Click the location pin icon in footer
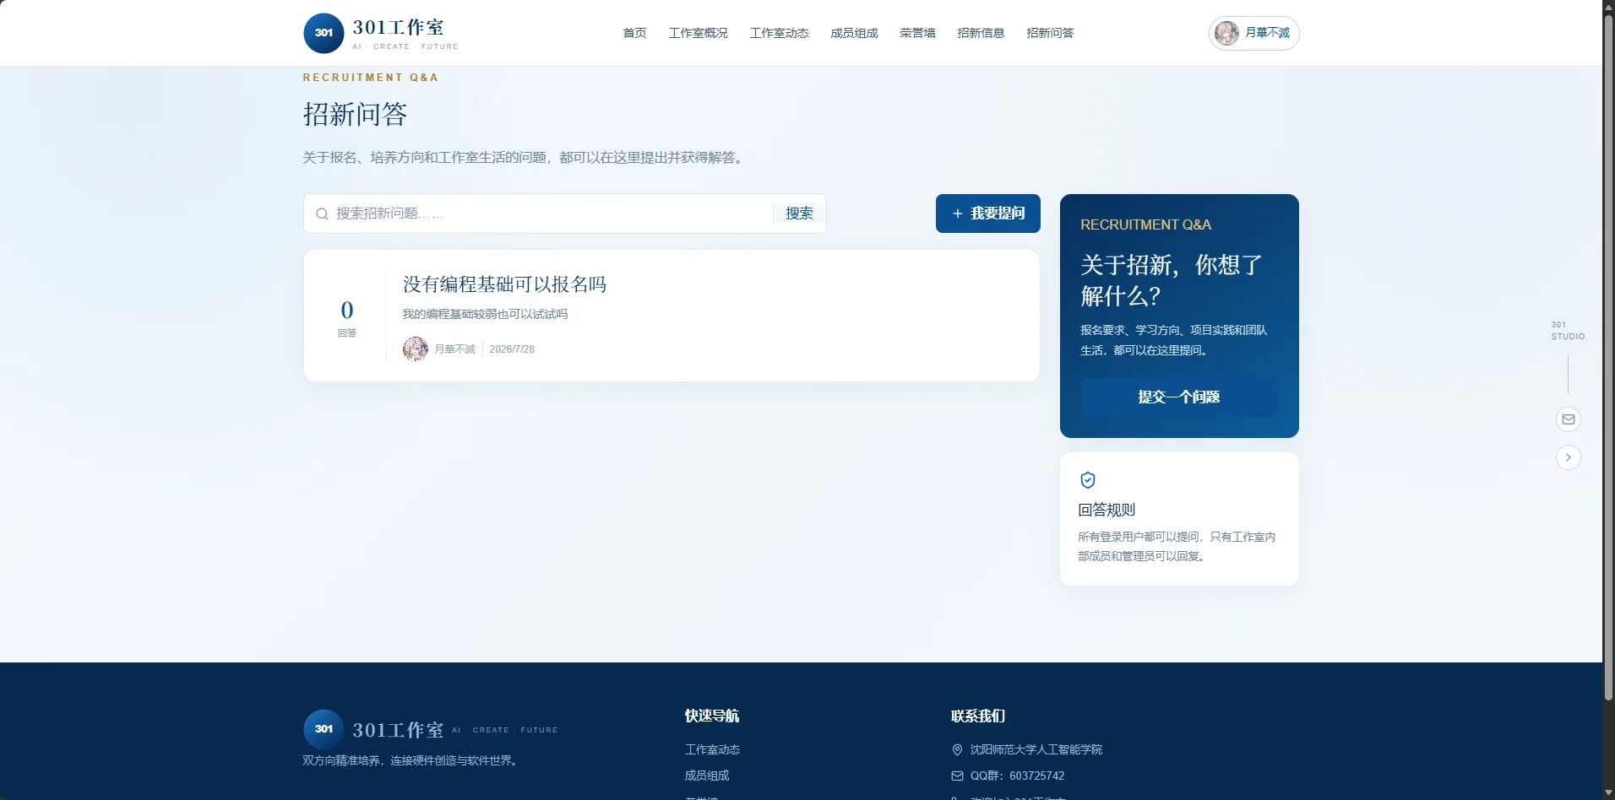 coord(957,749)
